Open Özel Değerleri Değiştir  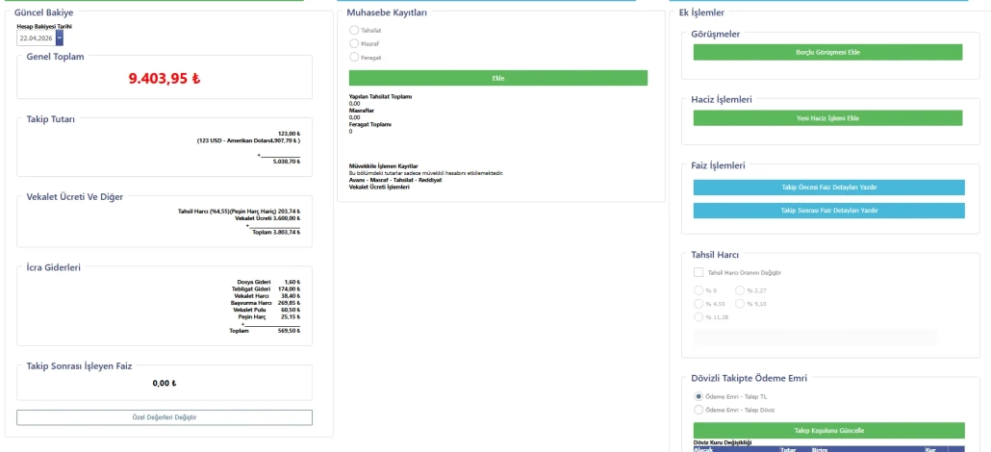pyautogui.click(x=165, y=417)
